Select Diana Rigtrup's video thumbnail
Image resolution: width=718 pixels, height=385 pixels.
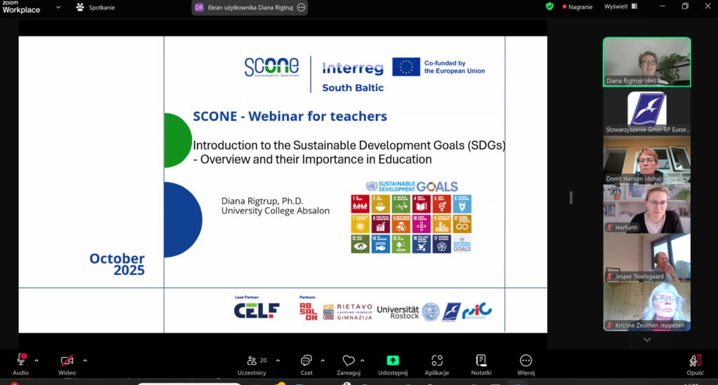pos(646,62)
